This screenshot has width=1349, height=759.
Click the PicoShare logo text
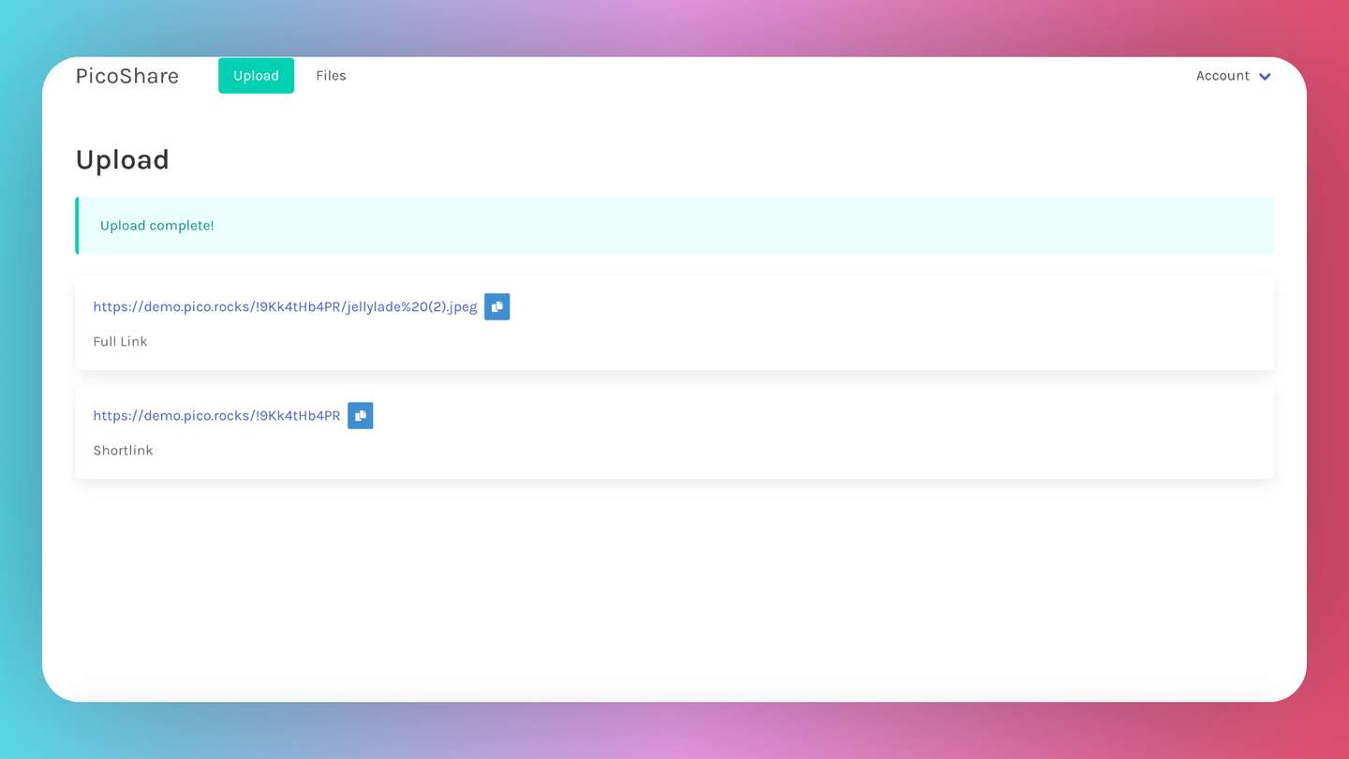tap(127, 76)
